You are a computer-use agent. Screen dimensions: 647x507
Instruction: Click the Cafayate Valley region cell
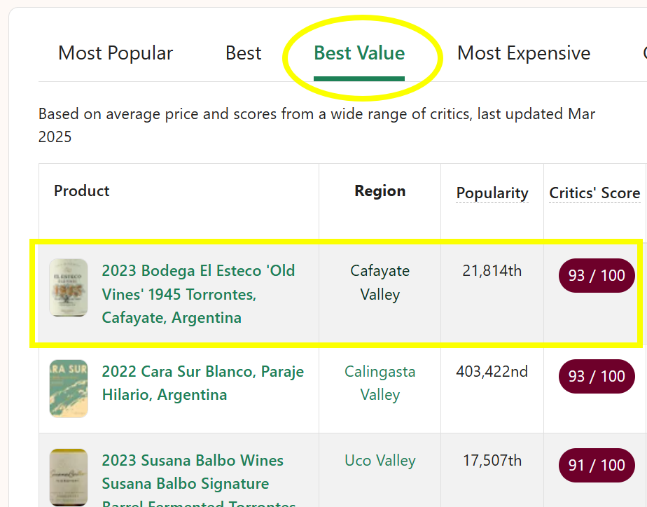380,283
